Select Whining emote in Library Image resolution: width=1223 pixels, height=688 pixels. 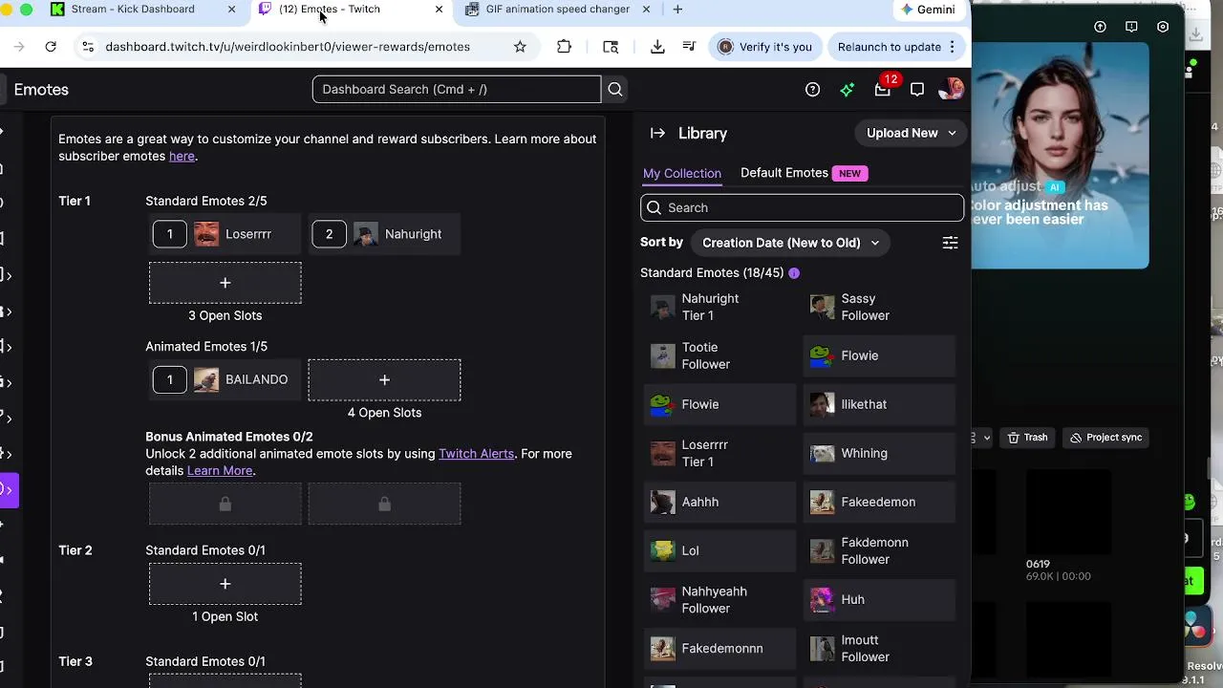[x=879, y=453]
